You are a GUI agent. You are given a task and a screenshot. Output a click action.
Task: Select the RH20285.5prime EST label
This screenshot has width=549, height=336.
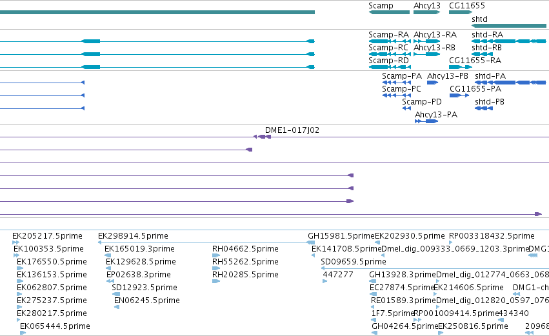(245, 275)
